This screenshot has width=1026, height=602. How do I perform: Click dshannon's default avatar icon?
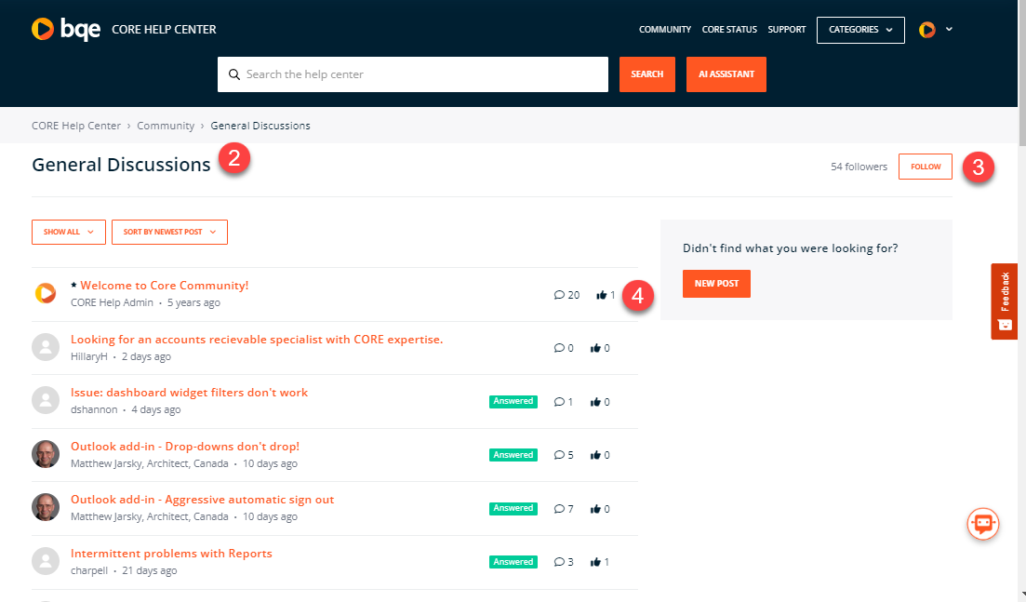point(46,400)
